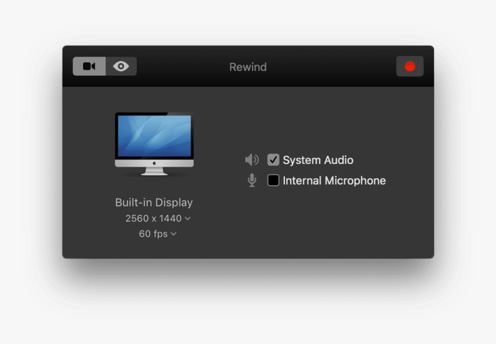
Task: Open the 60 fps frame rate dropdown
Action: coord(157,234)
